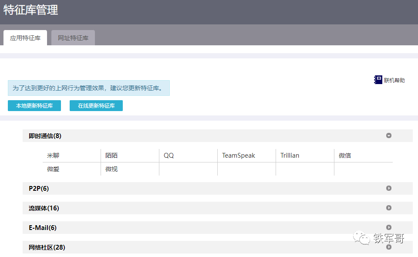Expand the 网络社区(28) category arrow
The image size is (418, 257).
[x=389, y=247]
